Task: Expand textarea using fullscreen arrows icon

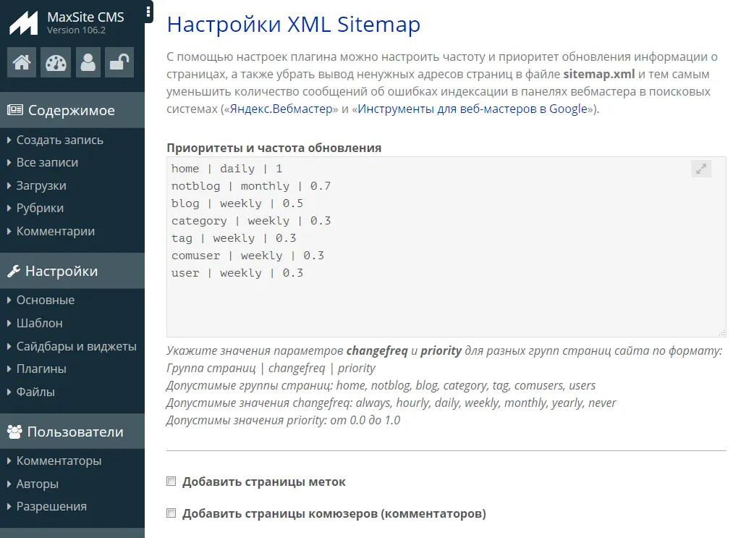Action: click(700, 169)
